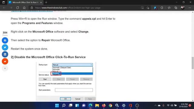Show hidden system tray icons chevron
Viewport: 194px width, 109px height.
coord(156,105)
